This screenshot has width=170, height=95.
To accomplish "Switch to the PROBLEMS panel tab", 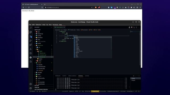I will (x=58, y=76).
